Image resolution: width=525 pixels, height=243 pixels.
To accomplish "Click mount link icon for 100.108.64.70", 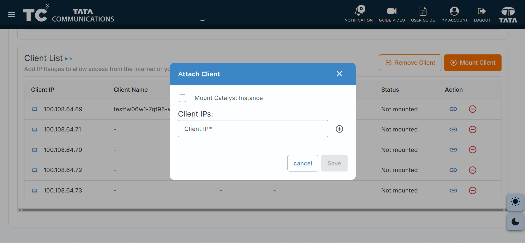I will [453, 150].
